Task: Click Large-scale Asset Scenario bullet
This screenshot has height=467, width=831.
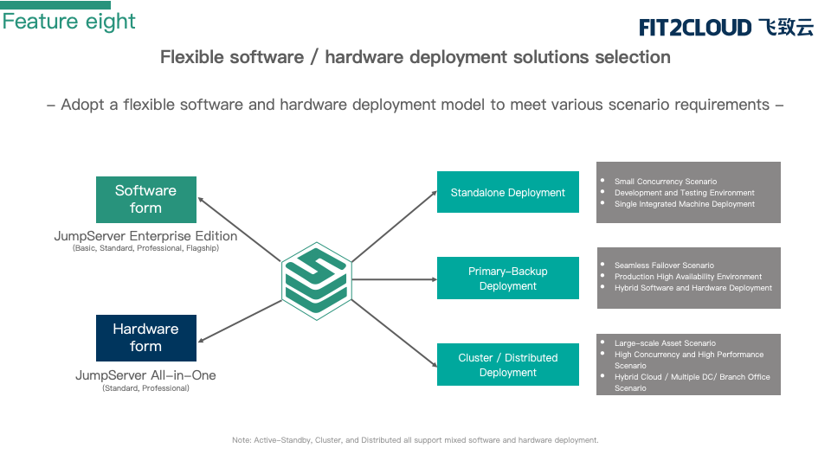Action: 665,343
